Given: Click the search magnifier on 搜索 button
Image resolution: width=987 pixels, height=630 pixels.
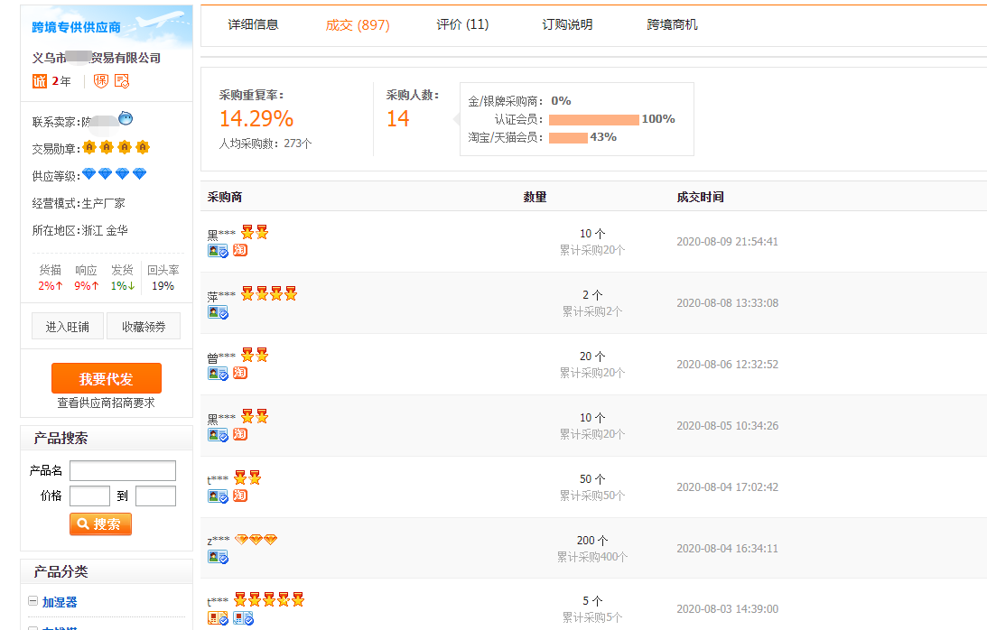Looking at the screenshot, I should pyautogui.click(x=83, y=523).
